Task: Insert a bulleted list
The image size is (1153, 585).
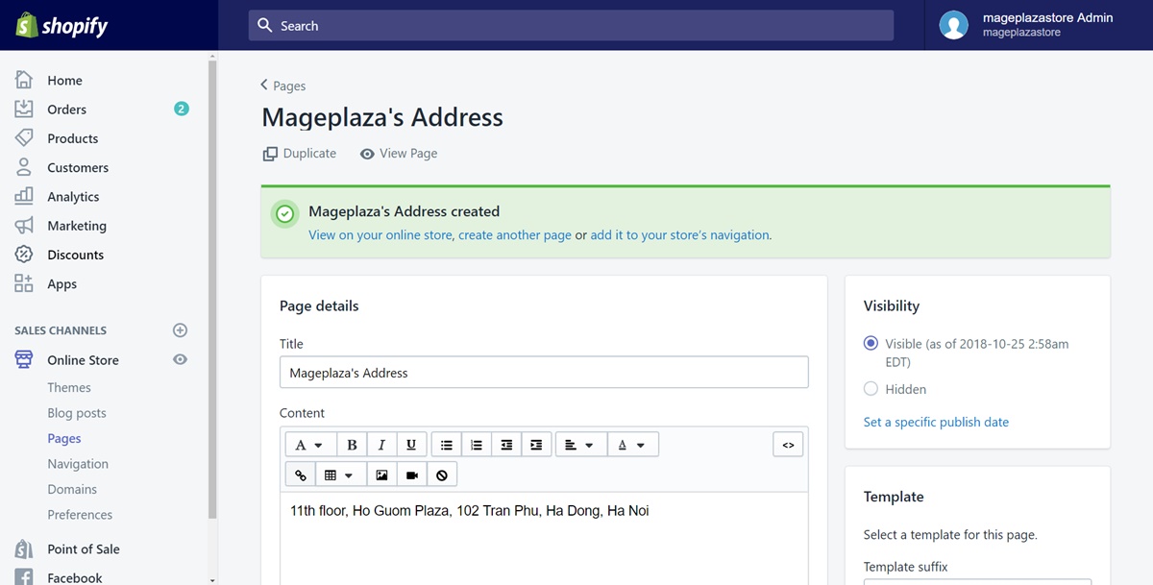Action: click(447, 445)
